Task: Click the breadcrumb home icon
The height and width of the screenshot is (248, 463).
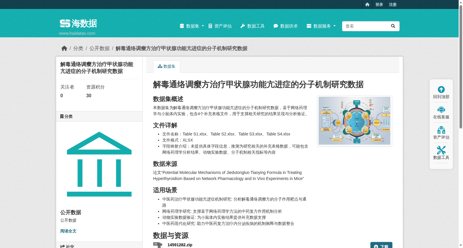Action: tap(64, 48)
